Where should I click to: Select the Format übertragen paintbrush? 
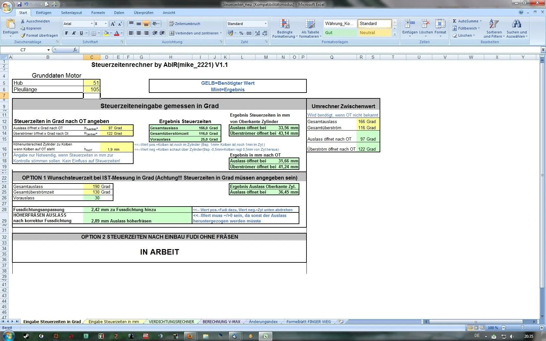pos(23,35)
